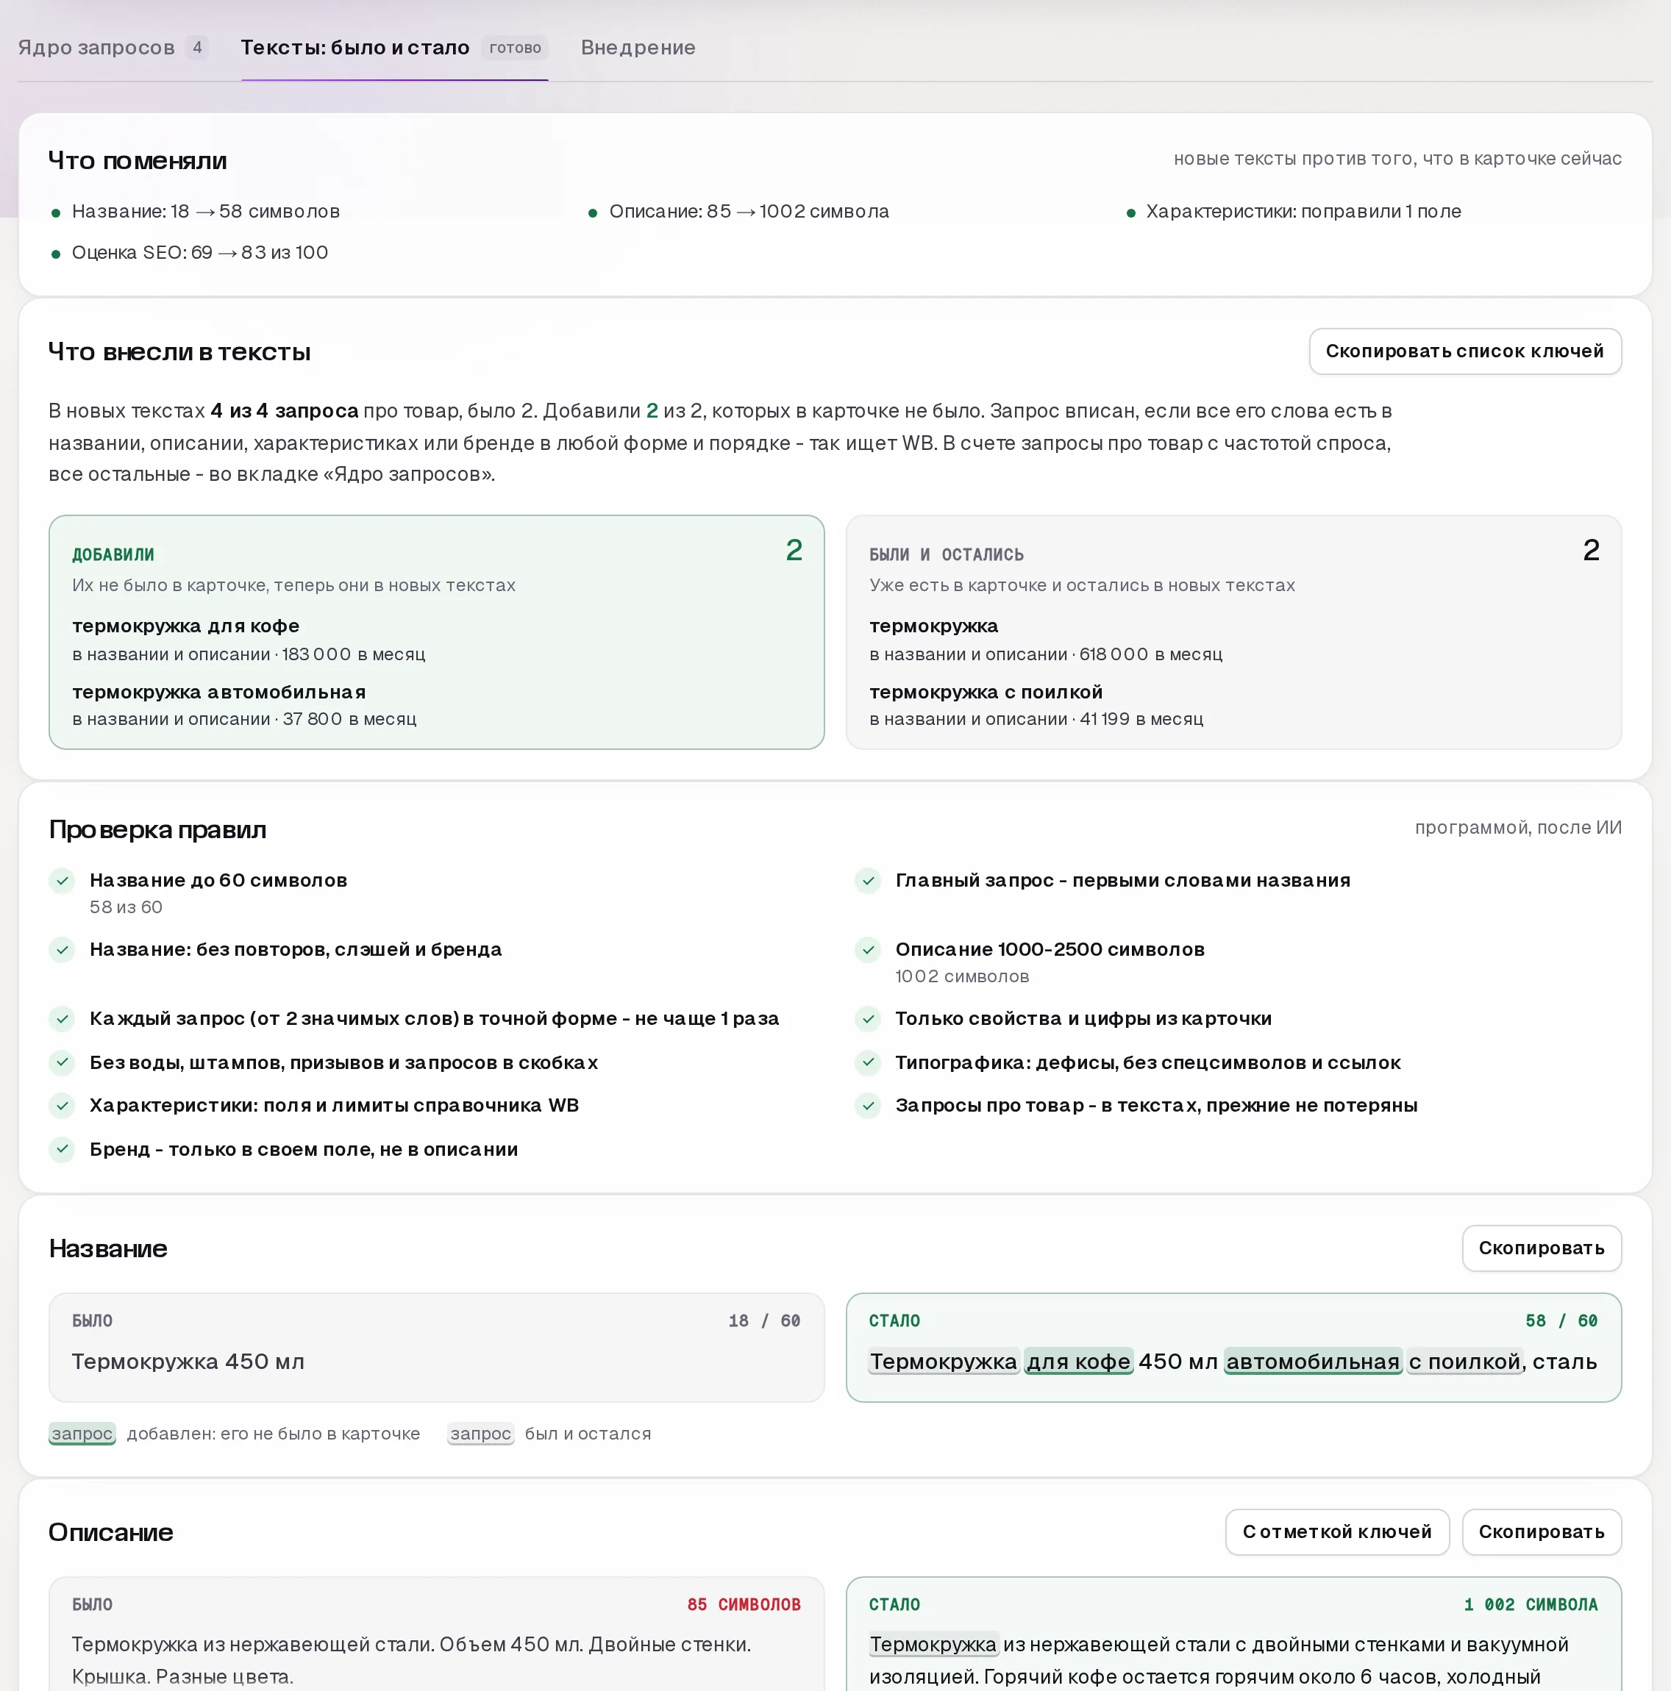Click the Название: 18 → 58 символов line
Image resolution: width=1671 pixels, height=1691 pixels.
206,212
